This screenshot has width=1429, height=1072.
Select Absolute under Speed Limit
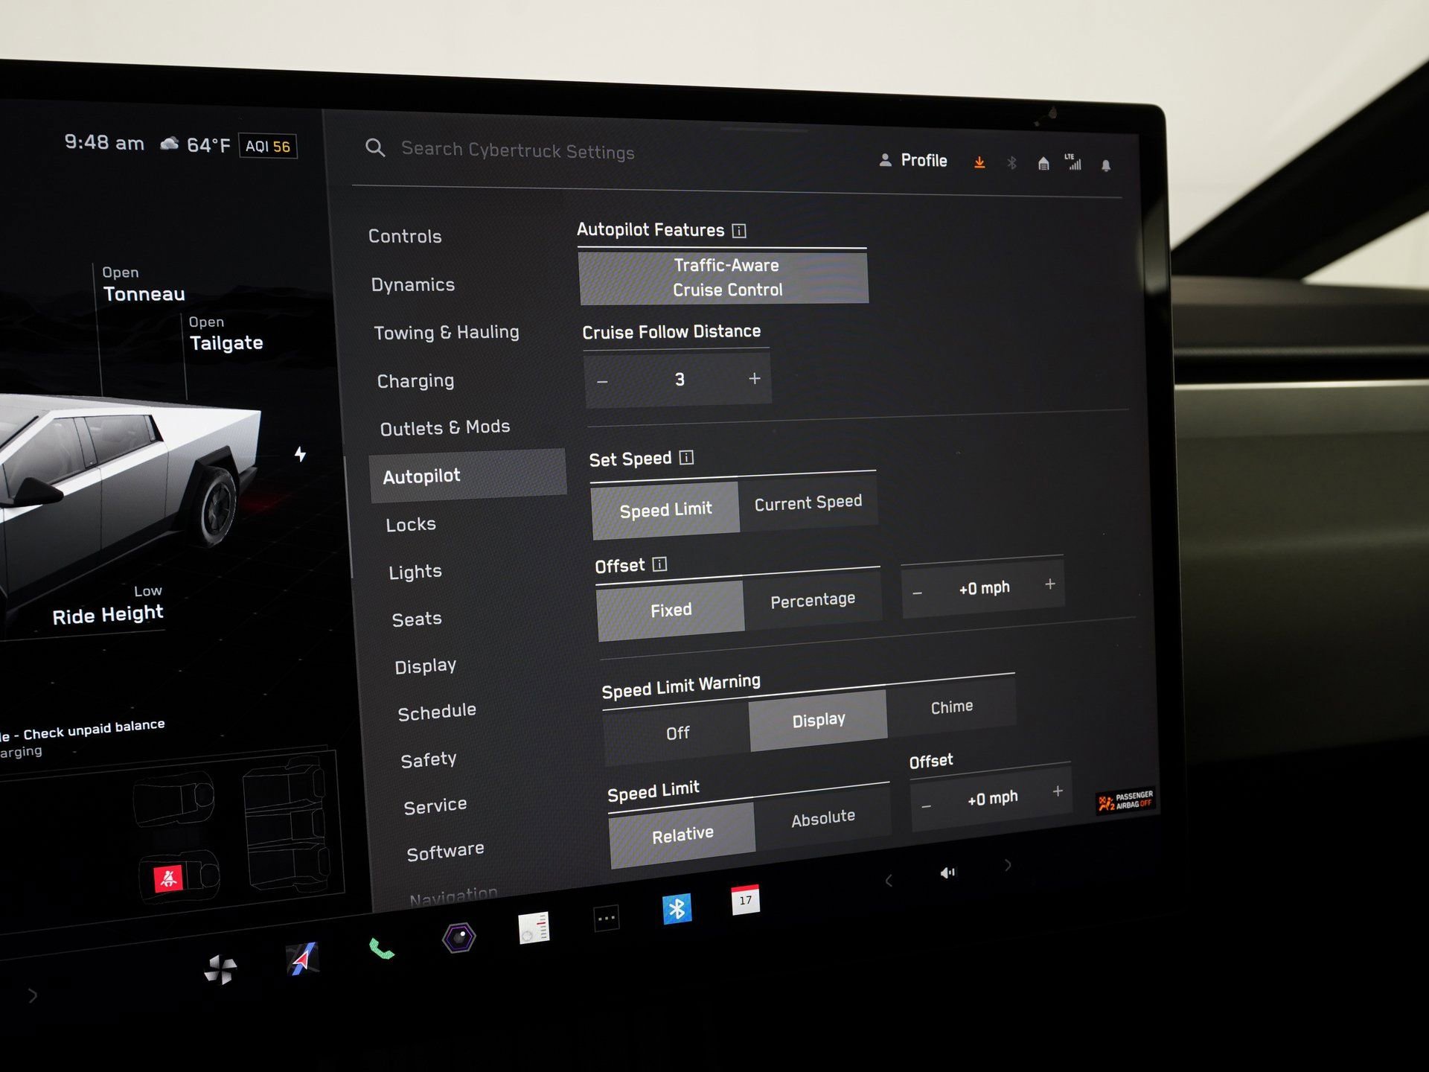tap(822, 816)
